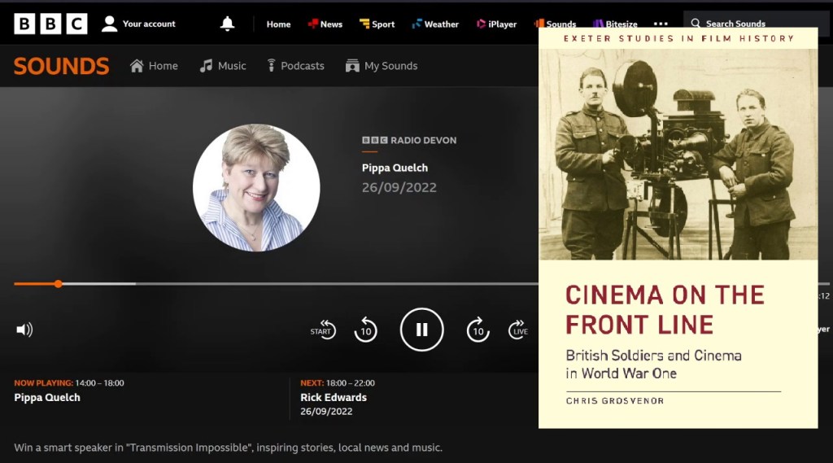Click the podcast microphone icon
The width and height of the screenshot is (833, 463).
pyautogui.click(x=271, y=65)
